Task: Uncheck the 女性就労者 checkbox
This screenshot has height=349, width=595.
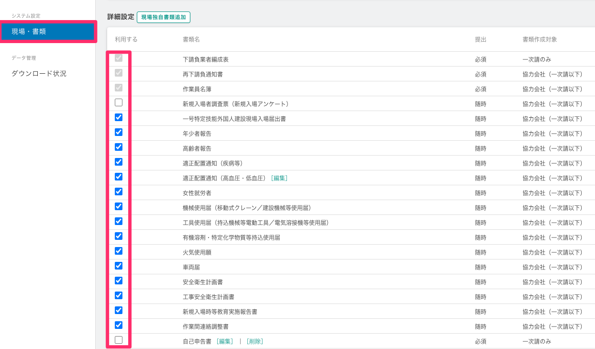Action: pos(119,191)
